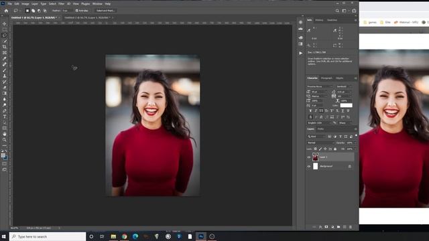Click the Layer 1 thumbnail
The image size is (429, 241).
[316, 157]
